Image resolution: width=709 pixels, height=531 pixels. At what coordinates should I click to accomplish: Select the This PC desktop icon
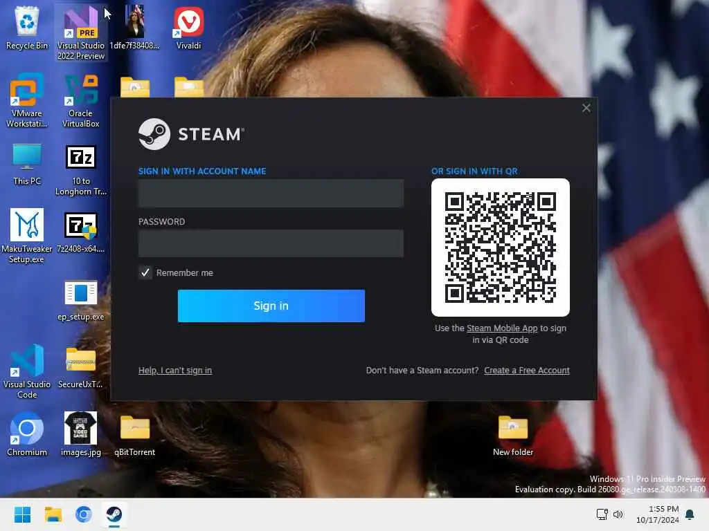27,163
